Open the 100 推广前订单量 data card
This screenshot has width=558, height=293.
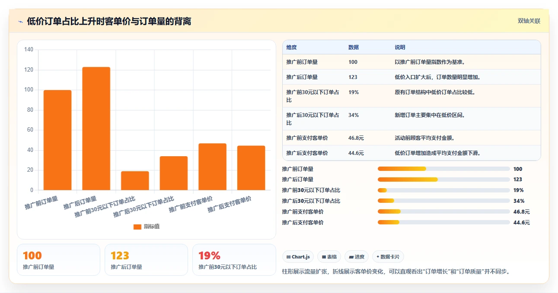click(x=58, y=260)
